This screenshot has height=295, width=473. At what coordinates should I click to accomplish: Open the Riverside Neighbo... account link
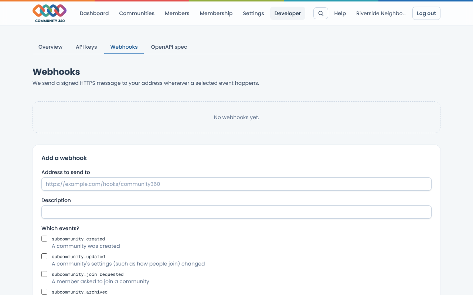pos(381,13)
